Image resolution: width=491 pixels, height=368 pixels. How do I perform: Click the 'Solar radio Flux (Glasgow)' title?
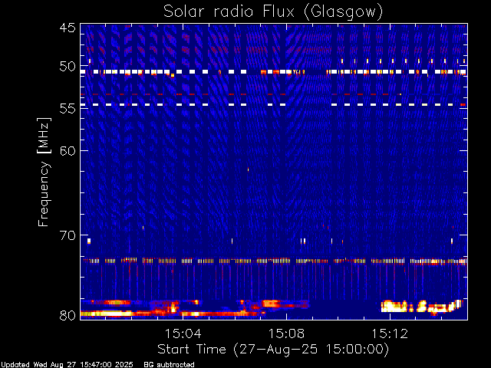(273, 11)
